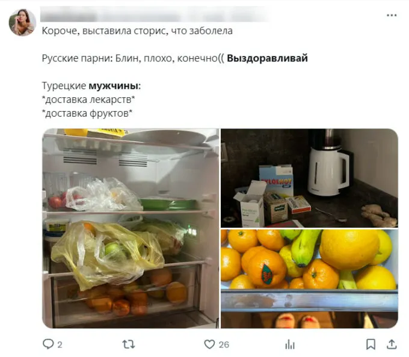Click the reply speech bubble icon

(x=48, y=344)
